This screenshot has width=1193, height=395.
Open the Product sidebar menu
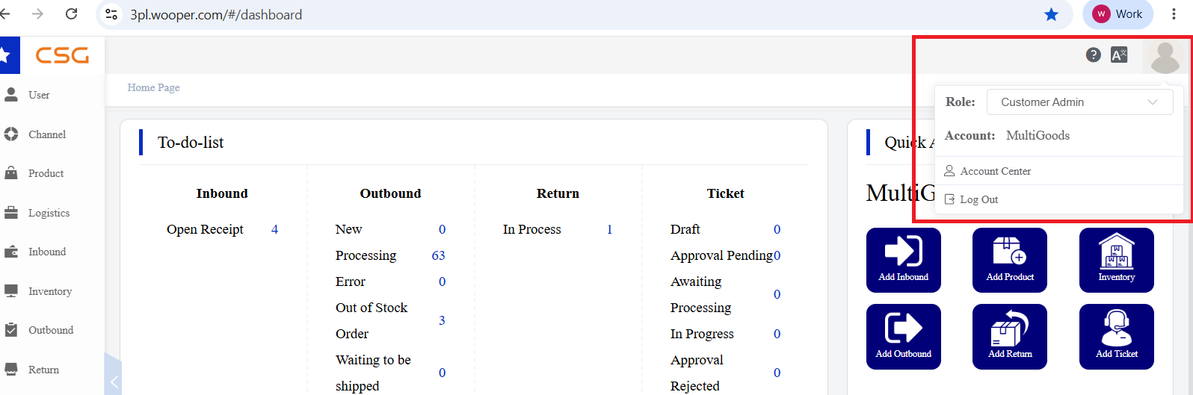coord(46,173)
